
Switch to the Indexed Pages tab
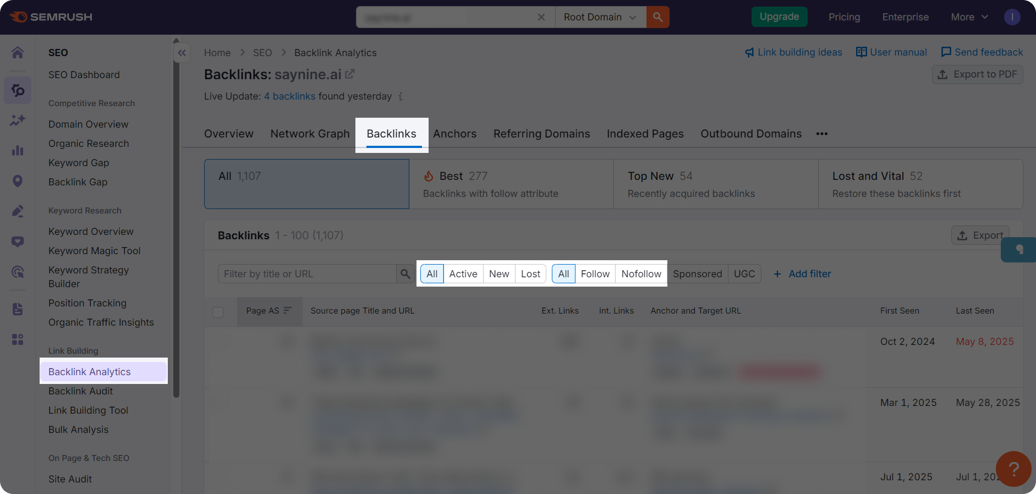645,134
